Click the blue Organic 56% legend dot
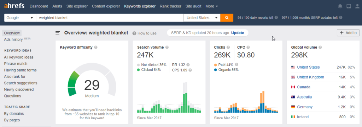This screenshot has height=127, width=362. click(x=215, y=70)
